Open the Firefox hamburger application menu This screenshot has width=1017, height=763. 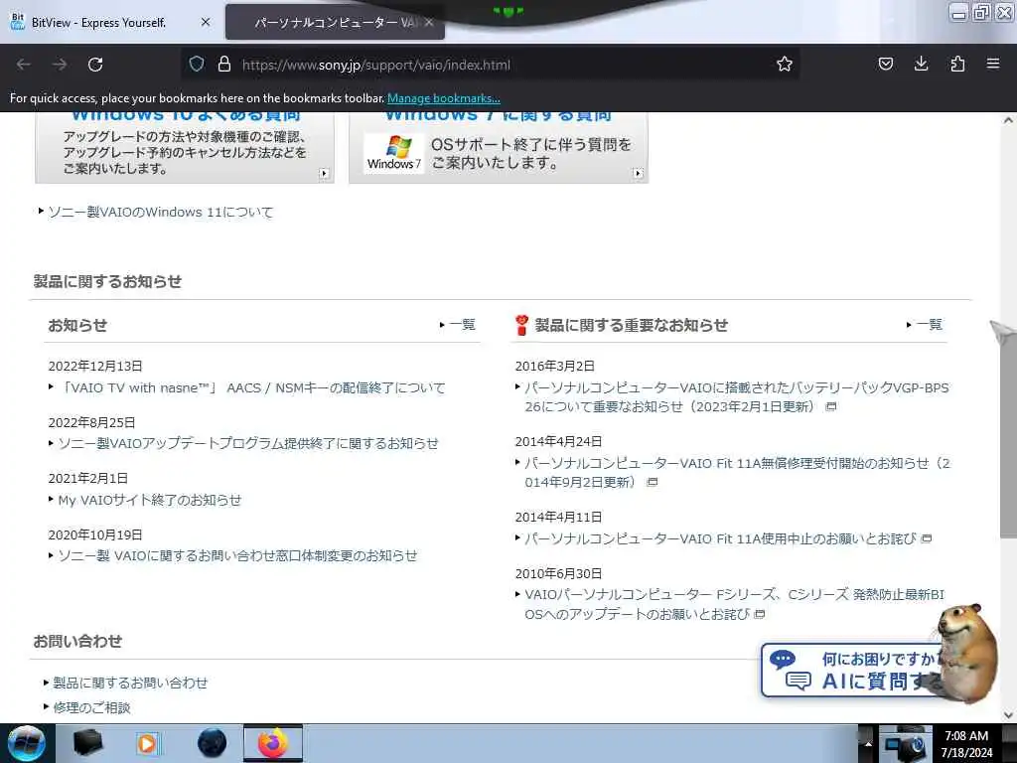click(x=993, y=64)
